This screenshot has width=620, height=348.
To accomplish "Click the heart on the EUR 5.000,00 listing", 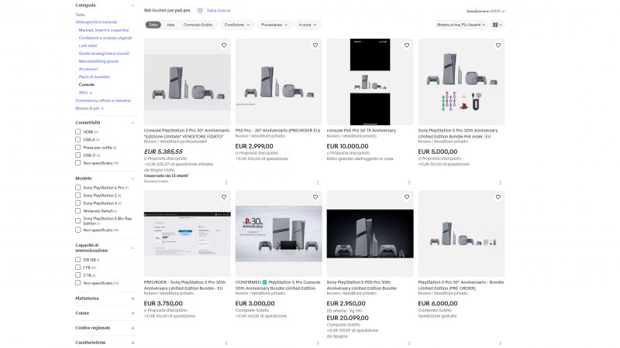I will pos(498,46).
